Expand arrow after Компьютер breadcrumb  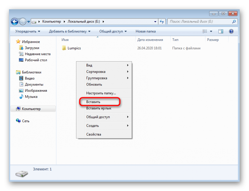(x=64, y=21)
